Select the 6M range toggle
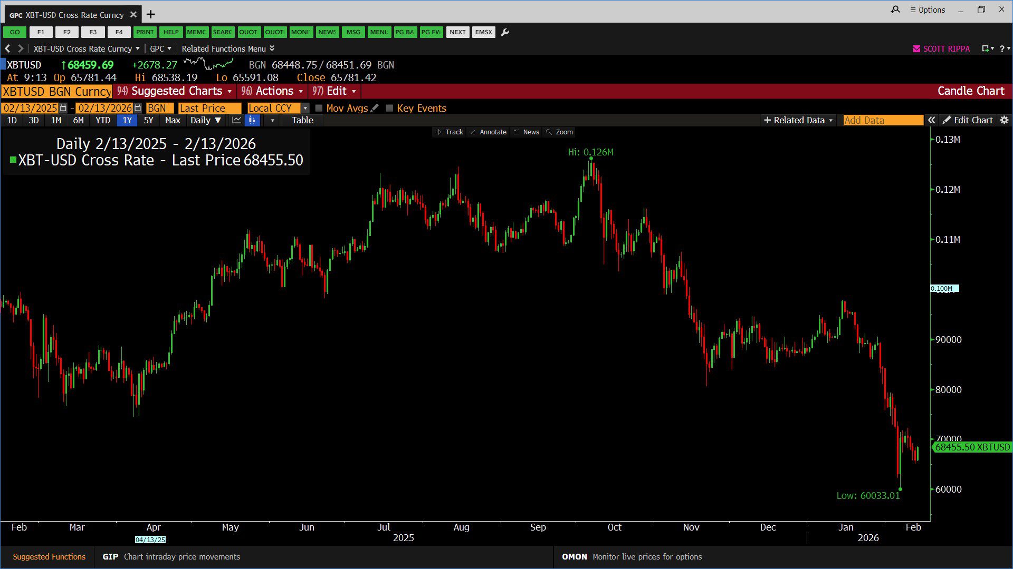The width and height of the screenshot is (1013, 569). pyautogui.click(x=78, y=120)
